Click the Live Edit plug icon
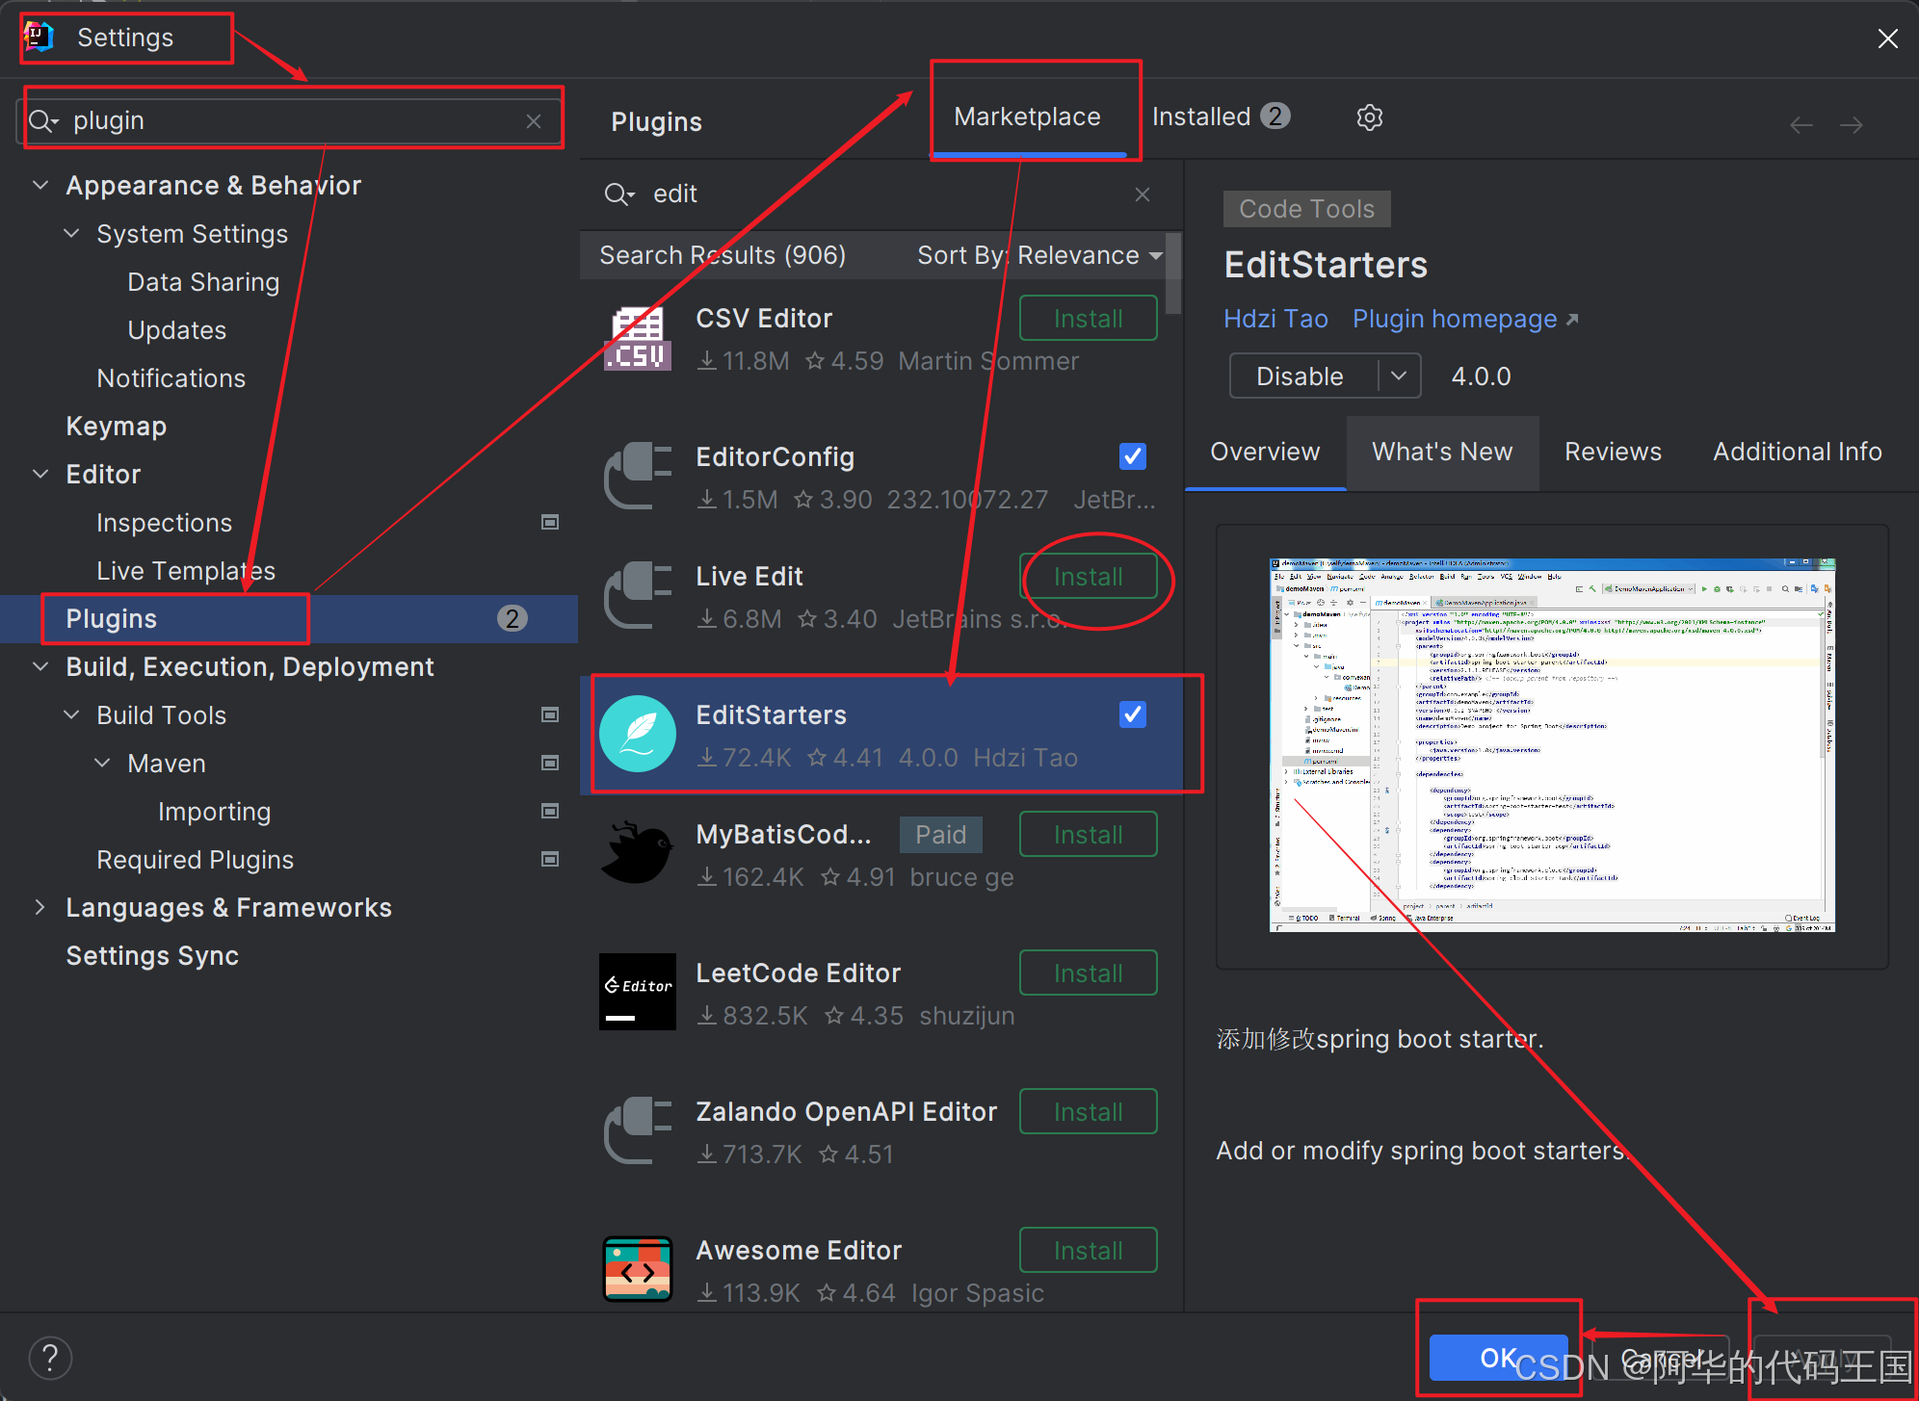The width and height of the screenshot is (1919, 1401). [x=637, y=595]
